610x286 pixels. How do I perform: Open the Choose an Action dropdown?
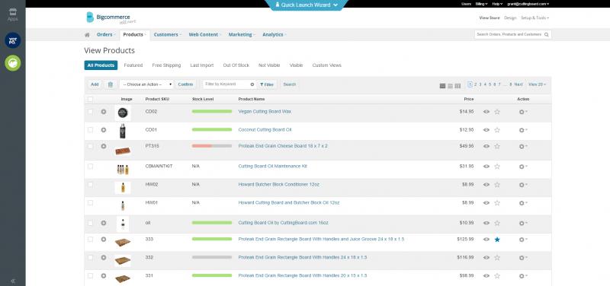click(146, 84)
